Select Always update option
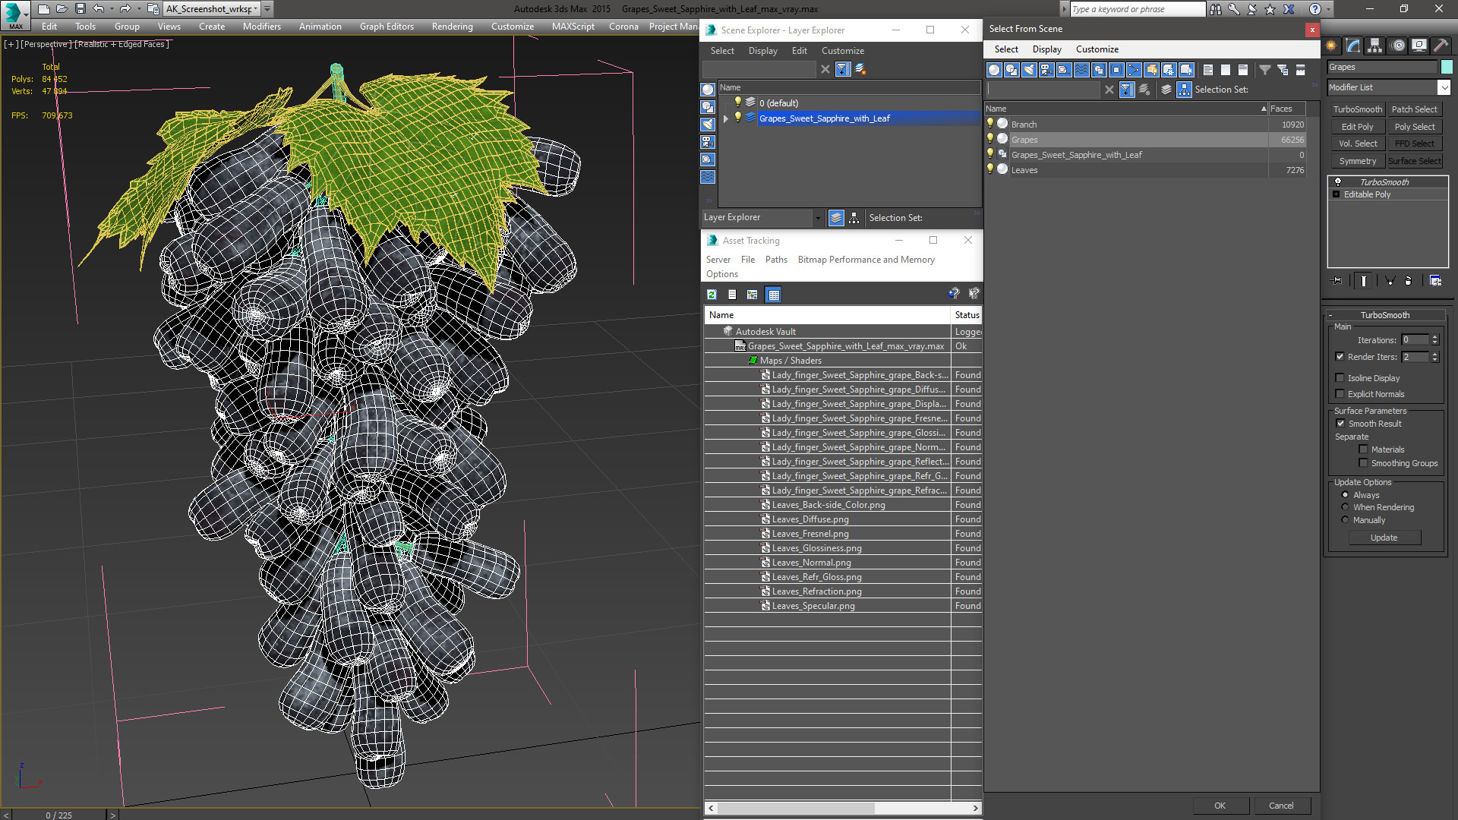1458x820 pixels. coord(1345,495)
